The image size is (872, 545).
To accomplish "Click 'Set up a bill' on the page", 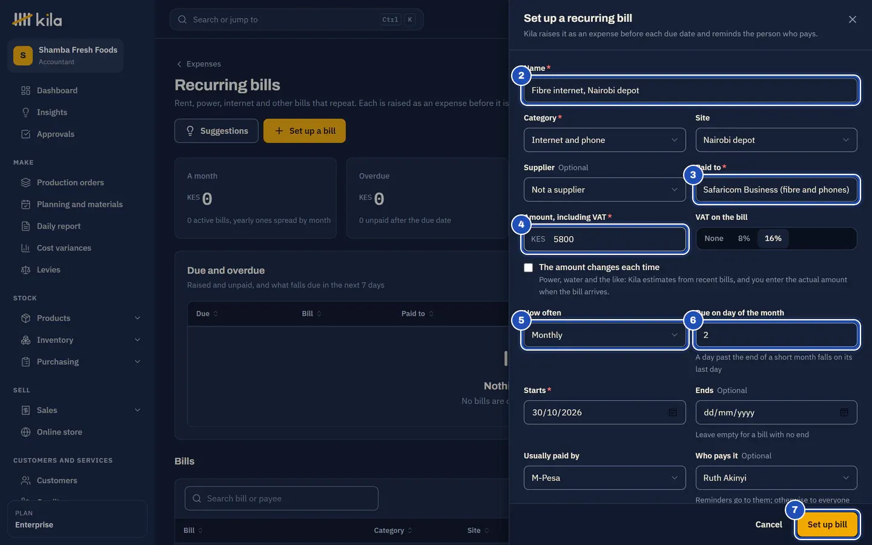I will pyautogui.click(x=305, y=131).
